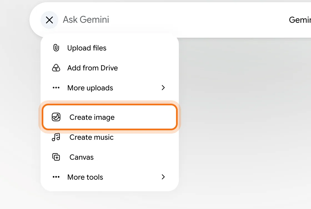Select Create image from the menu
This screenshot has height=209, width=311.
coord(109,117)
